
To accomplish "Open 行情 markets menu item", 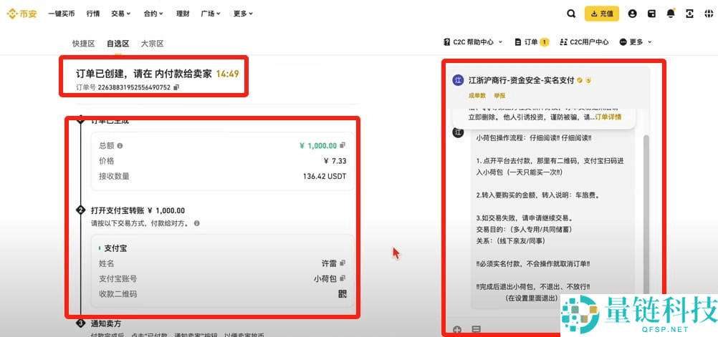I will 93,14.
